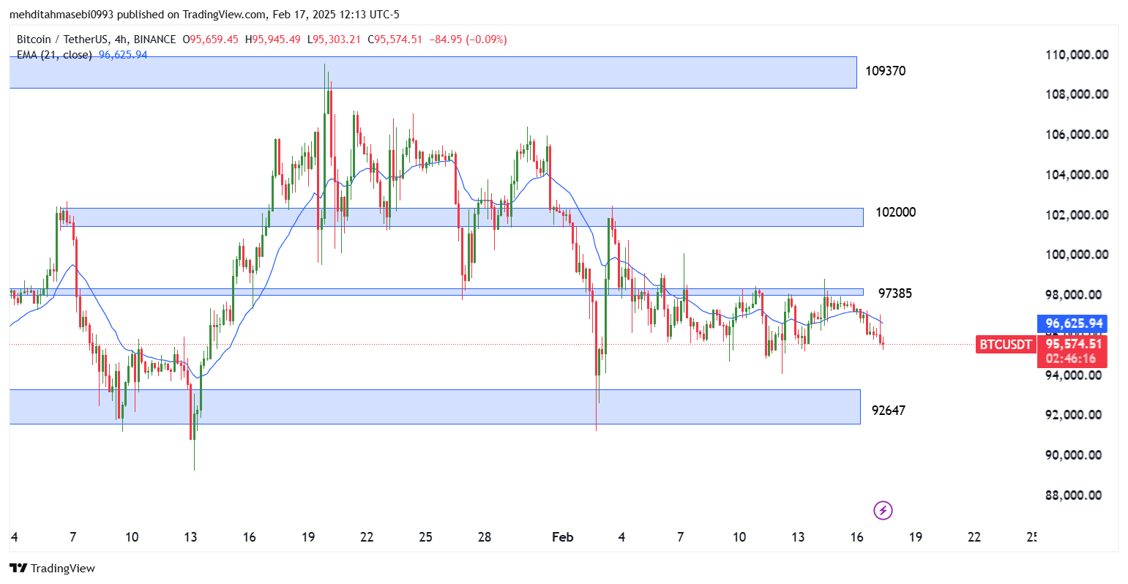
Task: Click the high value H95,945.49
Action: 272,40
